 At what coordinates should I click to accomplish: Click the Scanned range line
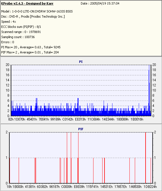21,32
